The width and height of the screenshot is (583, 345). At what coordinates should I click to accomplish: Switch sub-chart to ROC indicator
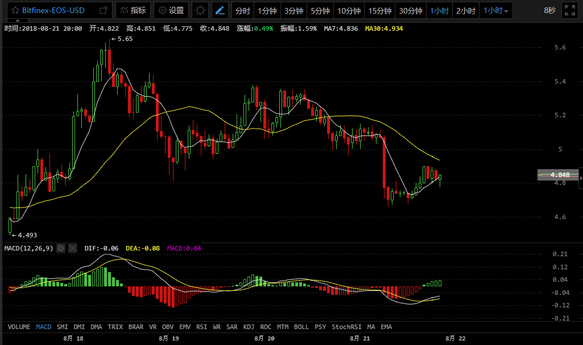266,327
